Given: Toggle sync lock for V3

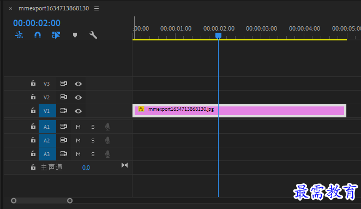Looking at the screenshot, I should (64, 83).
